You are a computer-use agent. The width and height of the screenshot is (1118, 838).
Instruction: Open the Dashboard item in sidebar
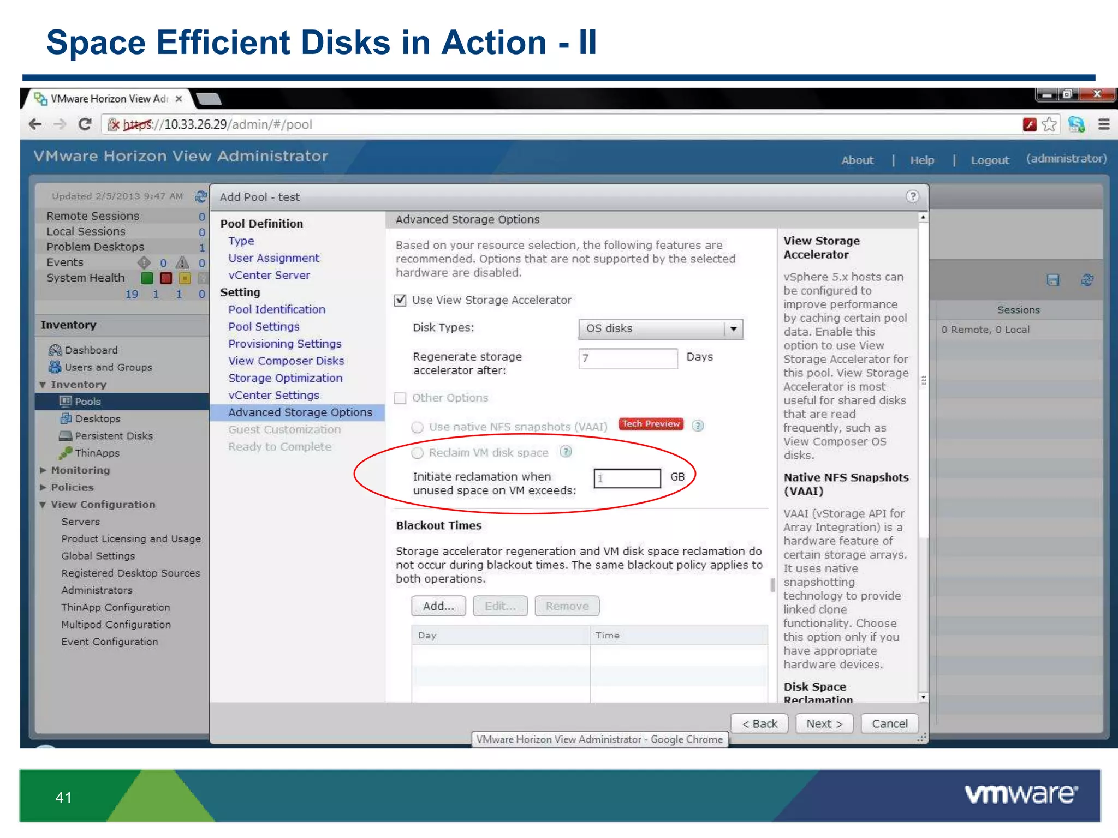pyautogui.click(x=91, y=350)
